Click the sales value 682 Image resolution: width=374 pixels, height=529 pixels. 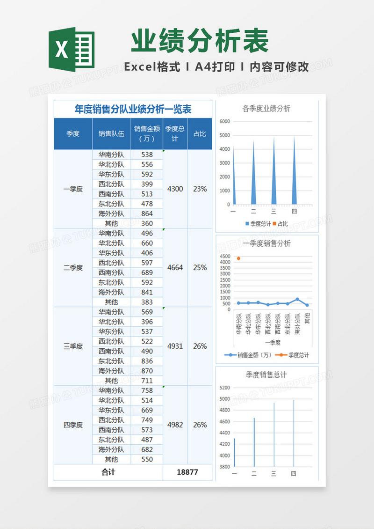tap(147, 449)
